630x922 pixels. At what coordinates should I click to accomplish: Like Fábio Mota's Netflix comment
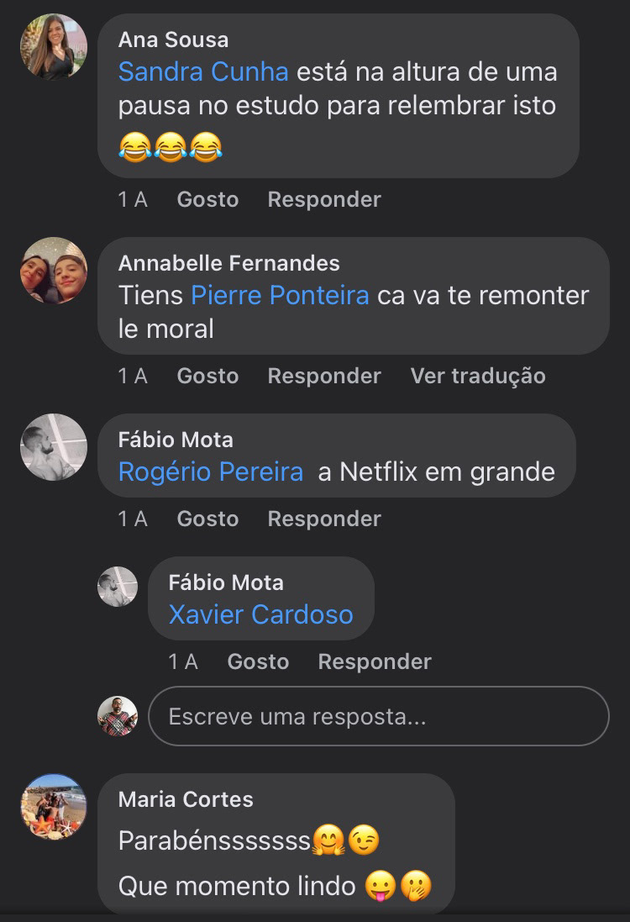point(207,519)
